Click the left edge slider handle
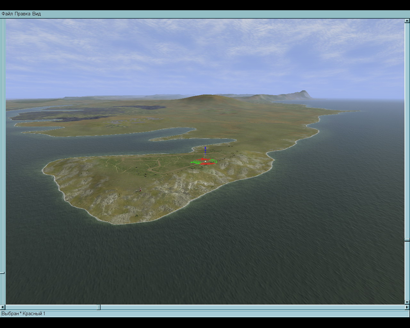Image resolution: width=410 pixels, height=328 pixels. pos(2,273)
